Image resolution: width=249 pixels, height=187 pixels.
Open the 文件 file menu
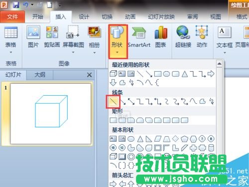tap(12, 16)
